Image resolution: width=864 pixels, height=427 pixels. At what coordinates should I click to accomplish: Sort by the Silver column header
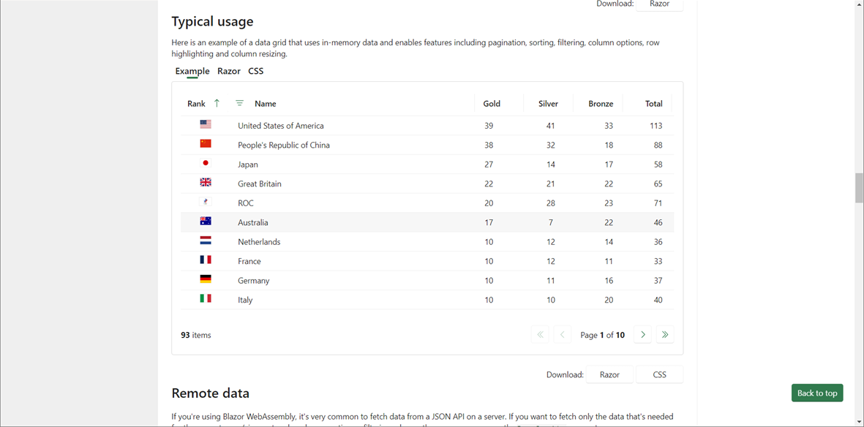548,104
